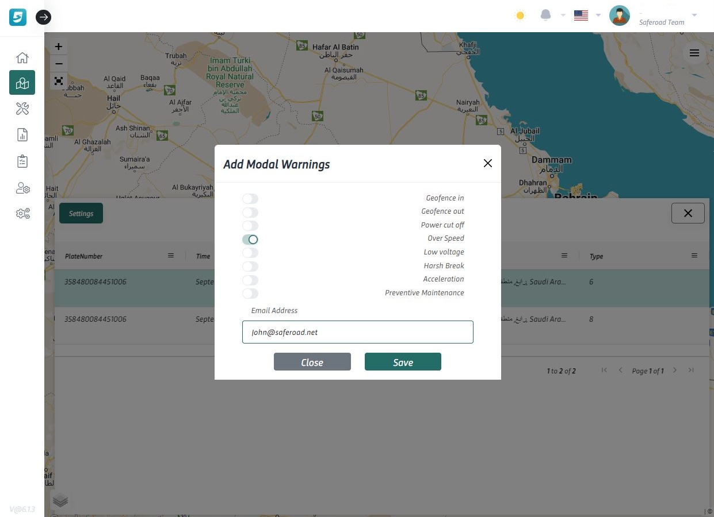Click the home icon in sidebar
The width and height of the screenshot is (714, 517).
coord(22,57)
